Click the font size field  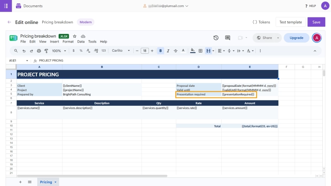point(144,51)
